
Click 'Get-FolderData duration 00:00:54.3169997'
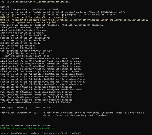click(x=26, y=51)
